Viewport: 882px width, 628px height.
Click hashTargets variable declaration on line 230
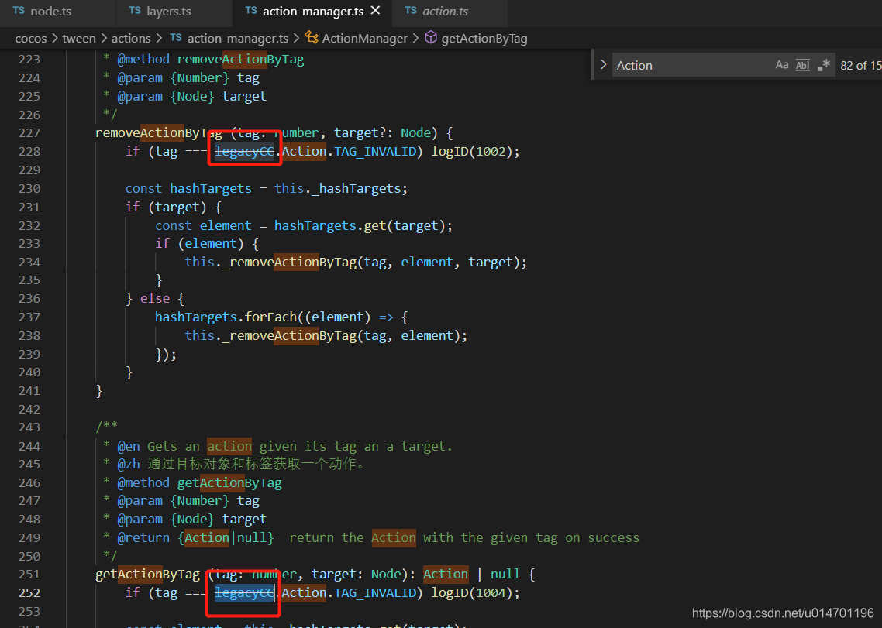pyautogui.click(x=211, y=188)
